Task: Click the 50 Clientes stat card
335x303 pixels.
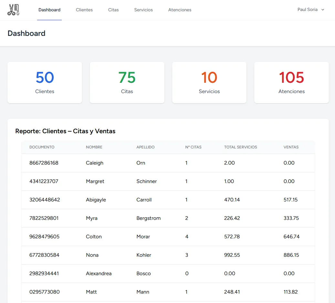Action: [45, 82]
